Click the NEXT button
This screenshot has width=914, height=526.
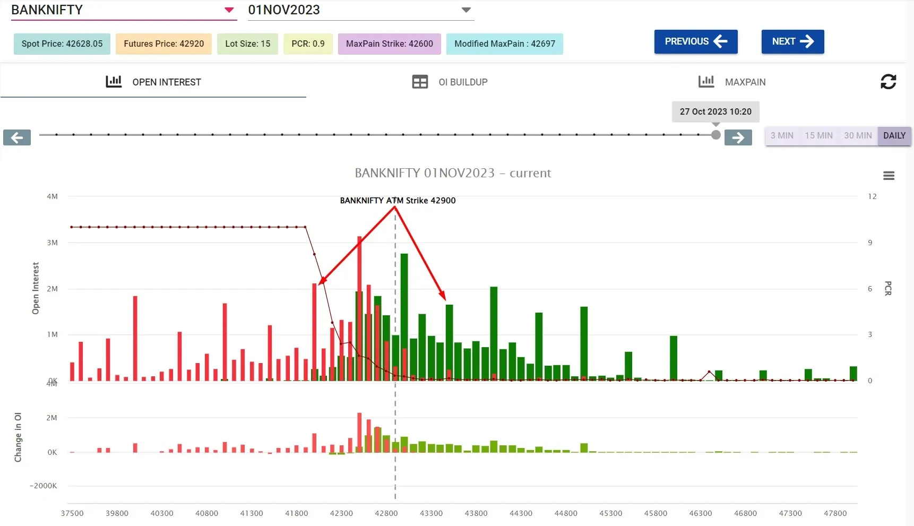pos(792,41)
